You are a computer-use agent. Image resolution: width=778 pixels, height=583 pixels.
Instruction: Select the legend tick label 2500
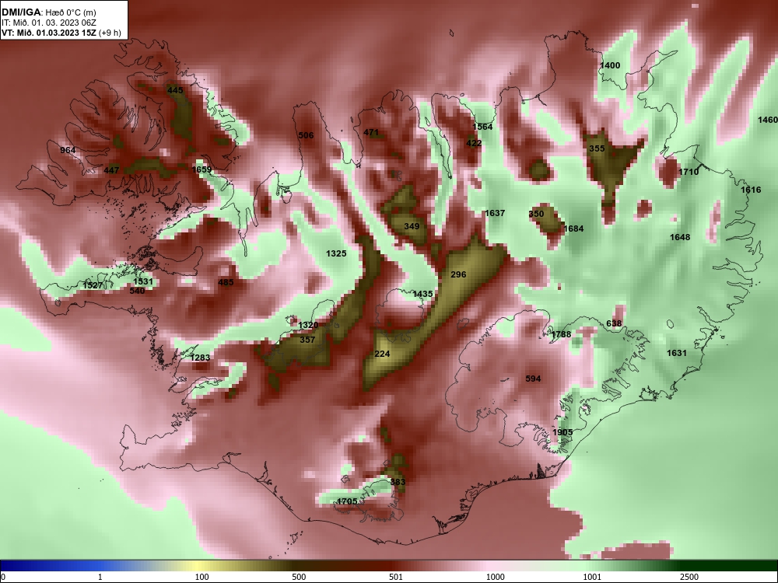689,577
